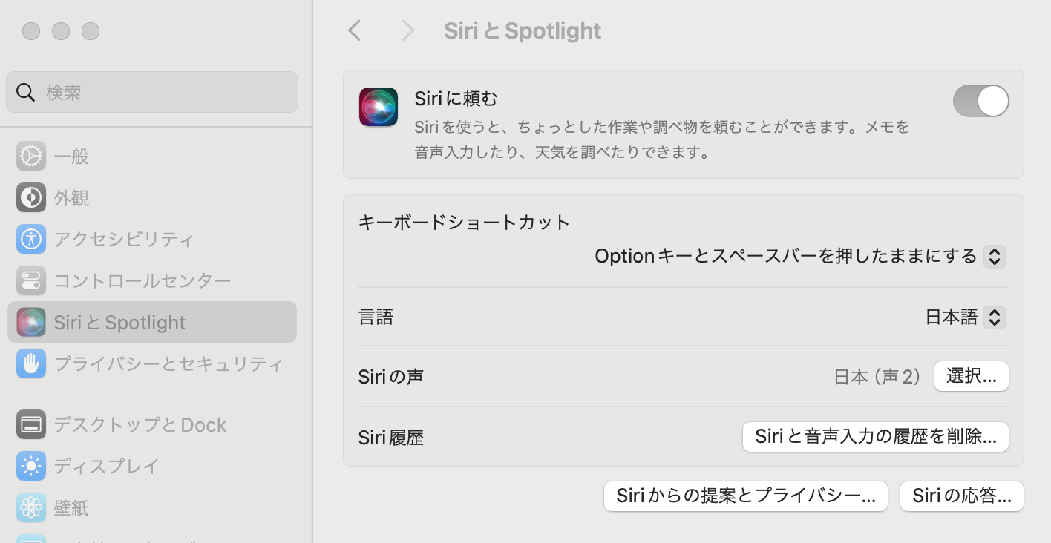Select SiriとSpotlight in the sidebar
Image resolution: width=1051 pixels, height=543 pixels.
(x=152, y=322)
